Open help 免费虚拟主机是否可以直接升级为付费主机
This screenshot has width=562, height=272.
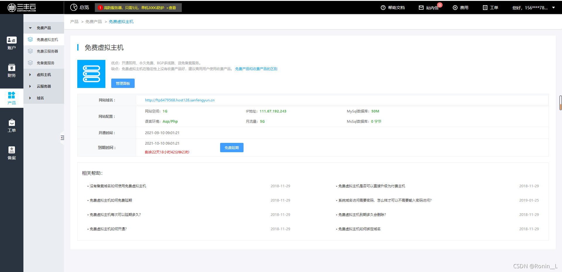(372, 186)
